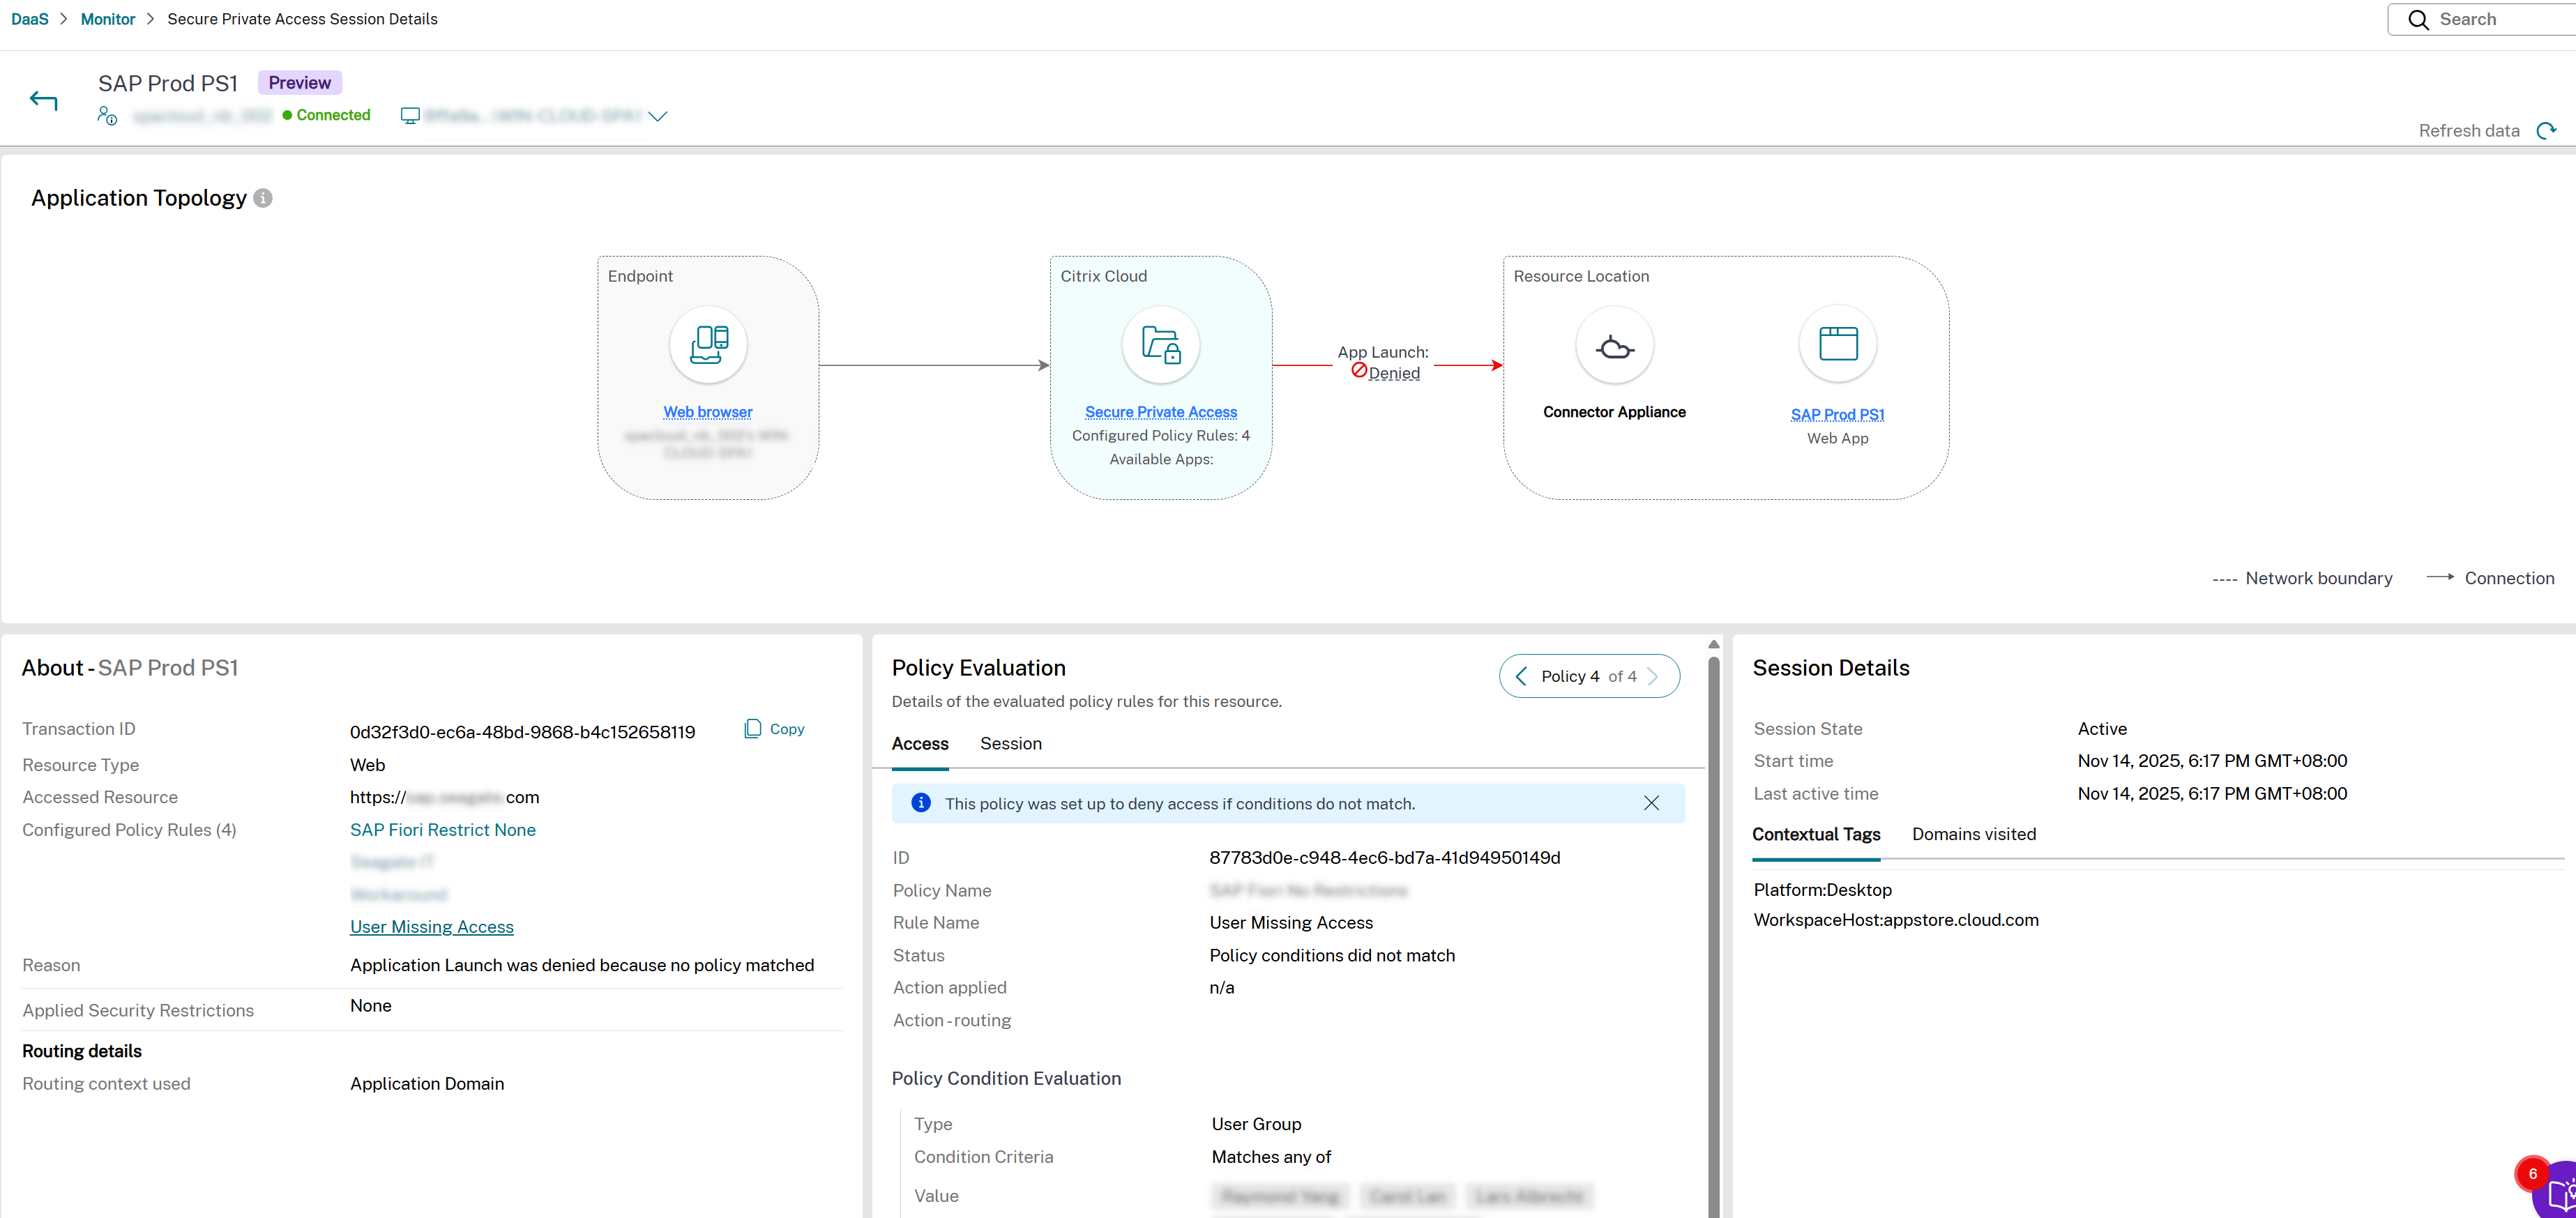Click the search magnifier icon
This screenshot has width=2576, height=1218.
[x=2418, y=19]
